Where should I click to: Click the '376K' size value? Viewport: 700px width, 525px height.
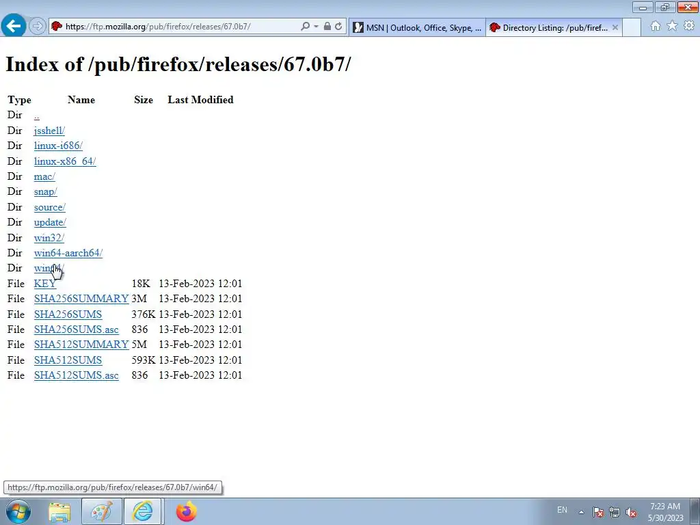pyautogui.click(x=144, y=314)
